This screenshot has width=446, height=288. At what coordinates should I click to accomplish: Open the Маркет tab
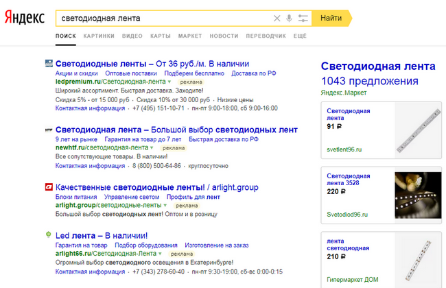(190, 36)
